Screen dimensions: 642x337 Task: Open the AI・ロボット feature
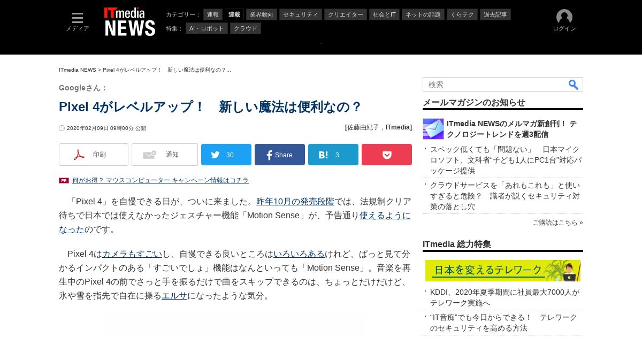207,28
